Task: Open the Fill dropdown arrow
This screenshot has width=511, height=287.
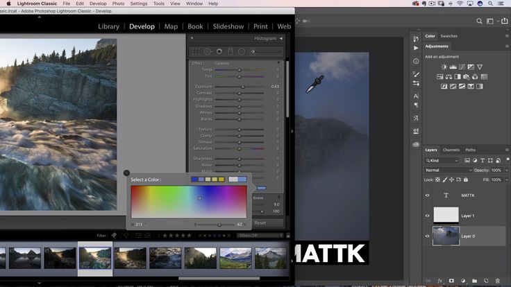Action: [x=506, y=180]
